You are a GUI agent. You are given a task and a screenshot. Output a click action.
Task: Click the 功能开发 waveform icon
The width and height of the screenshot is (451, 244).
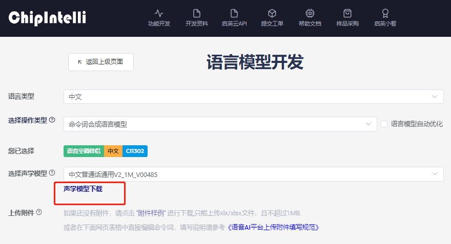coord(159,13)
